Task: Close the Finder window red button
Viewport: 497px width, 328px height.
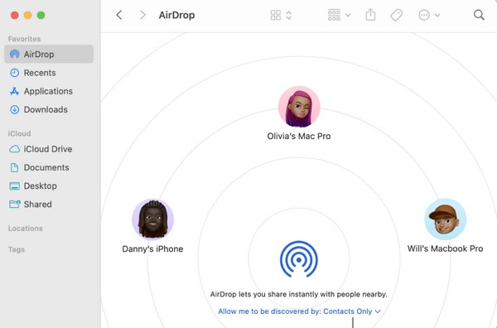Action: [x=15, y=15]
